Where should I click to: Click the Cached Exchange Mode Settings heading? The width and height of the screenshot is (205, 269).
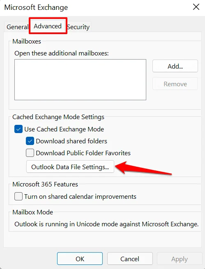(x=58, y=117)
